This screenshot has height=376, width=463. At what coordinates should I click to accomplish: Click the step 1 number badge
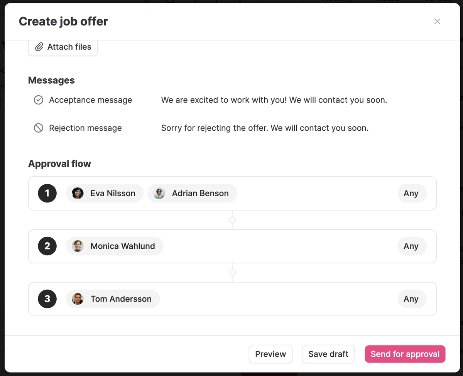47,193
